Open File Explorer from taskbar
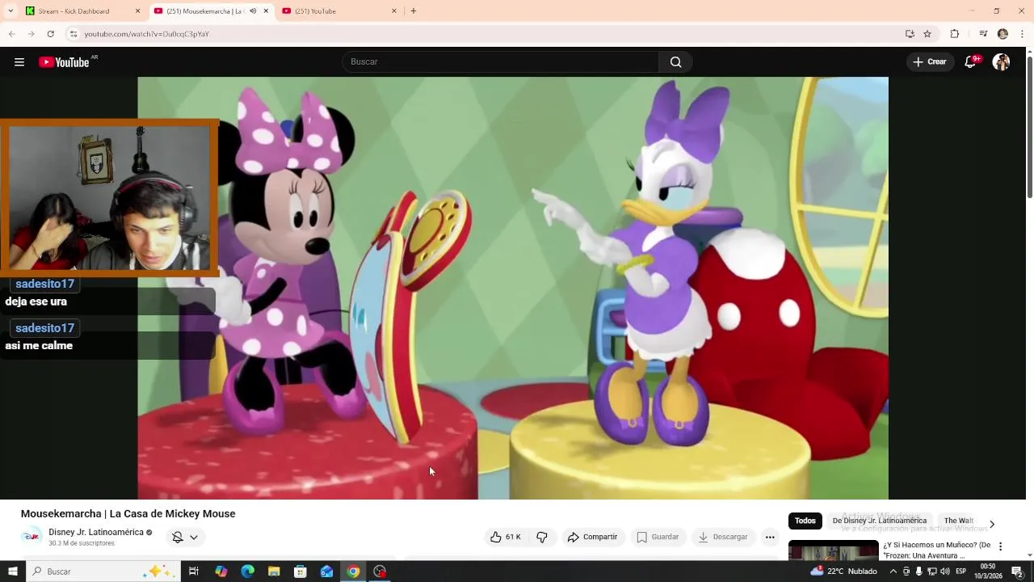Screen dimensions: 1034x582 [274, 571]
